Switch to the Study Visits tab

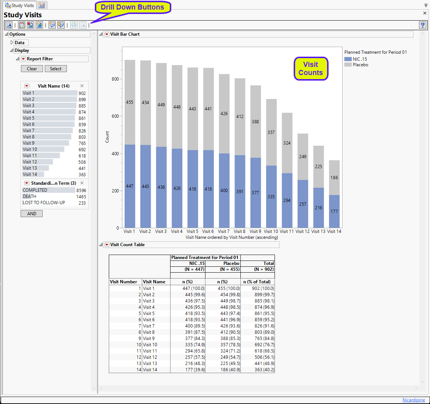(x=20, y=6)
